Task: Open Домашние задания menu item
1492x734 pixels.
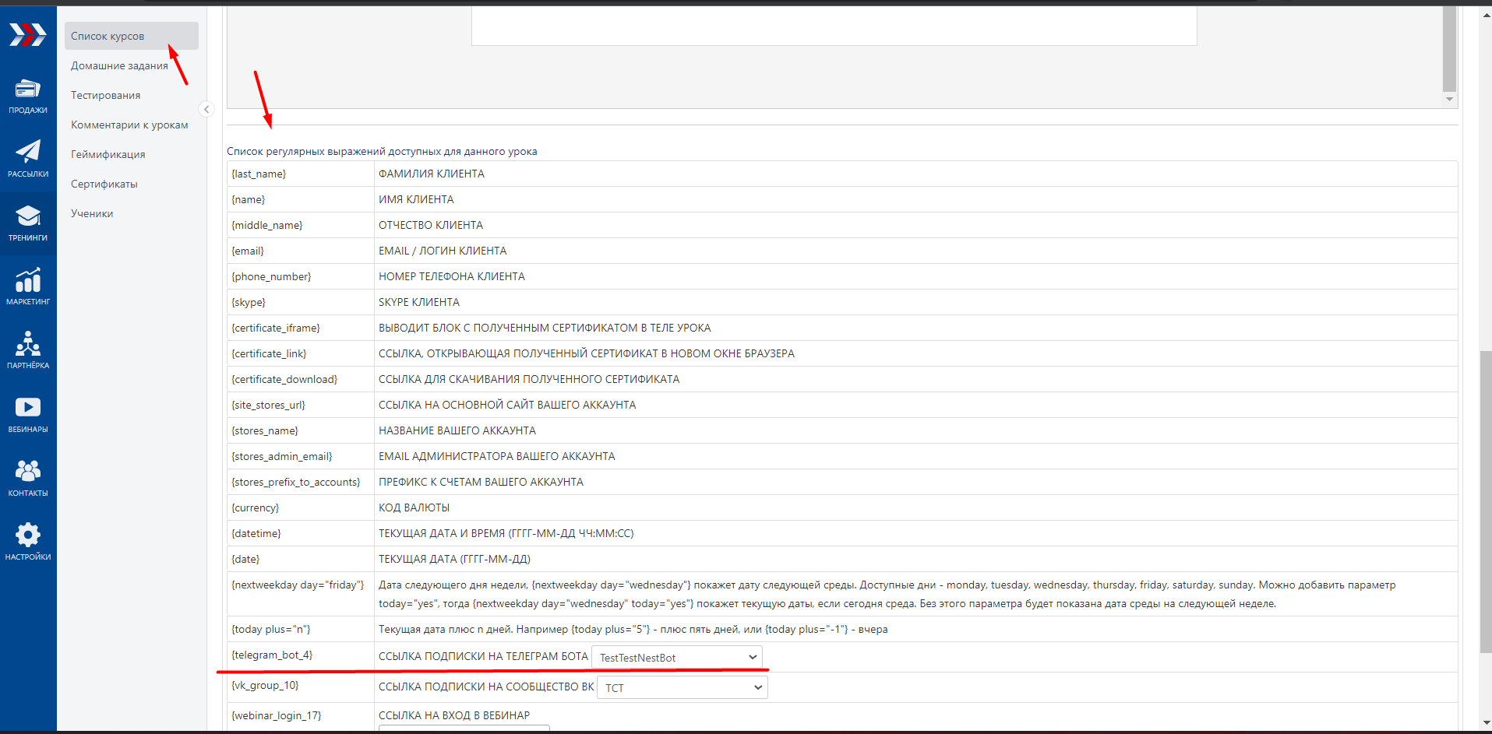Action: [x=119, y=65]
